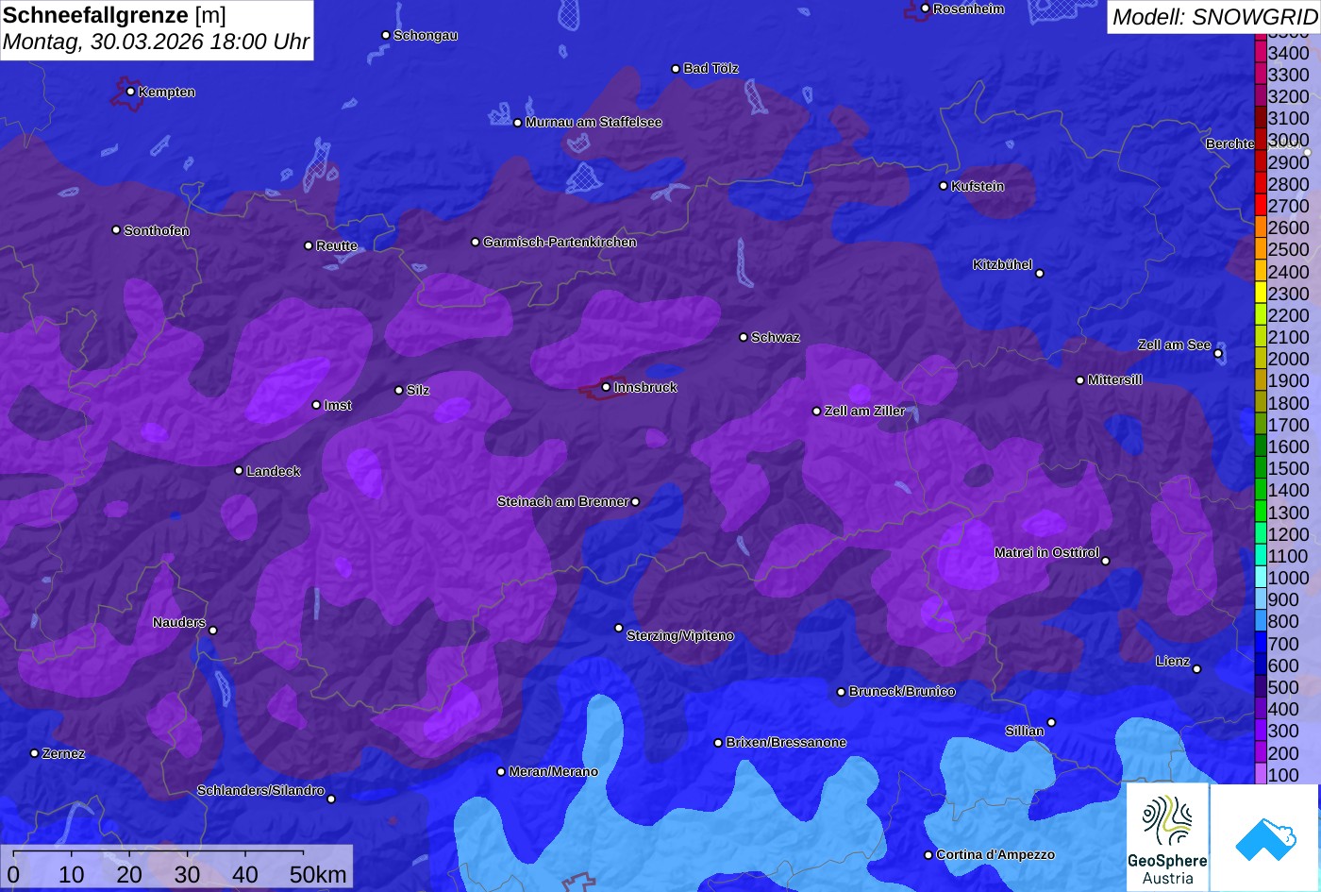This screenshot has height=892, width=1321.
Task: Select the Lienz marker dot
Action: (1196, 669)
